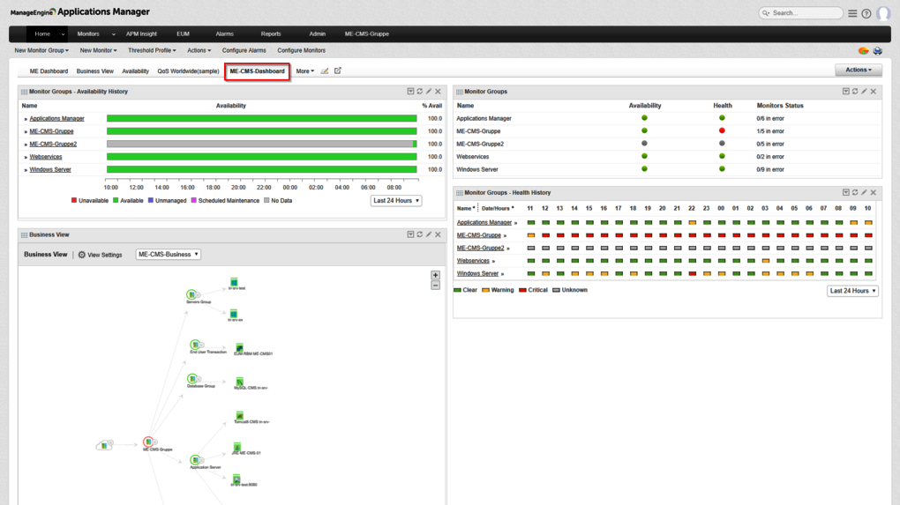Zoom in the business view map
900x505 pixels.
point(435,275)
